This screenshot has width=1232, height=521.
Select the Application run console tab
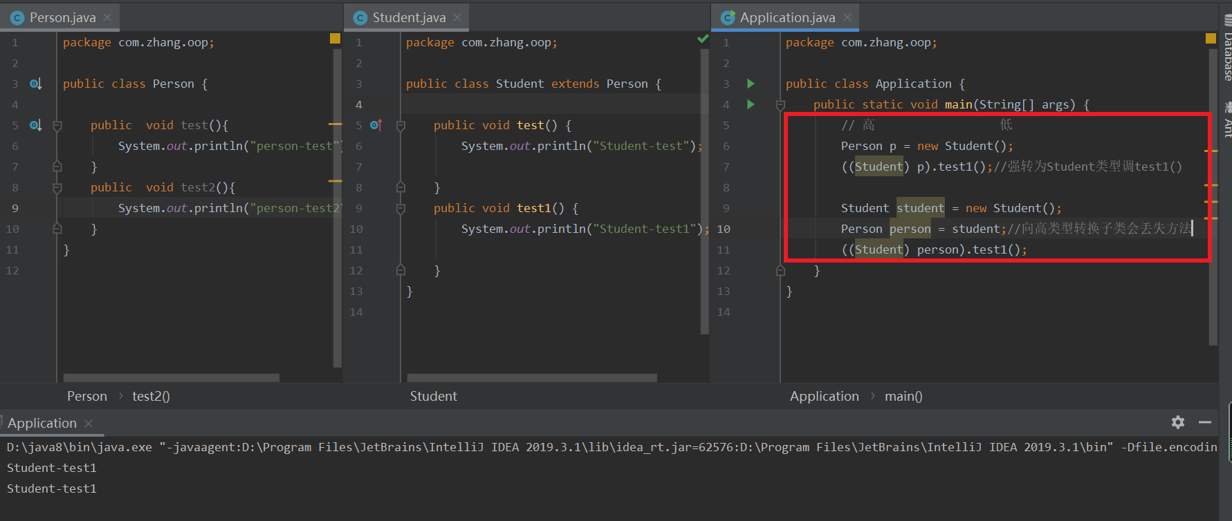click(42, 423)
